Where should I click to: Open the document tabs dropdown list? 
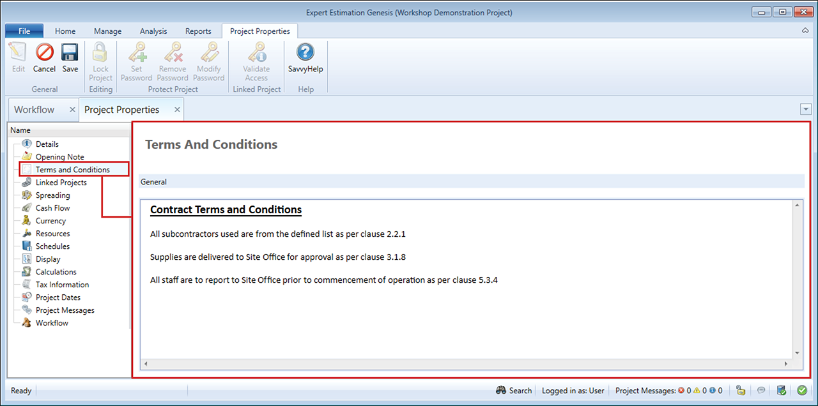(805, 110)
